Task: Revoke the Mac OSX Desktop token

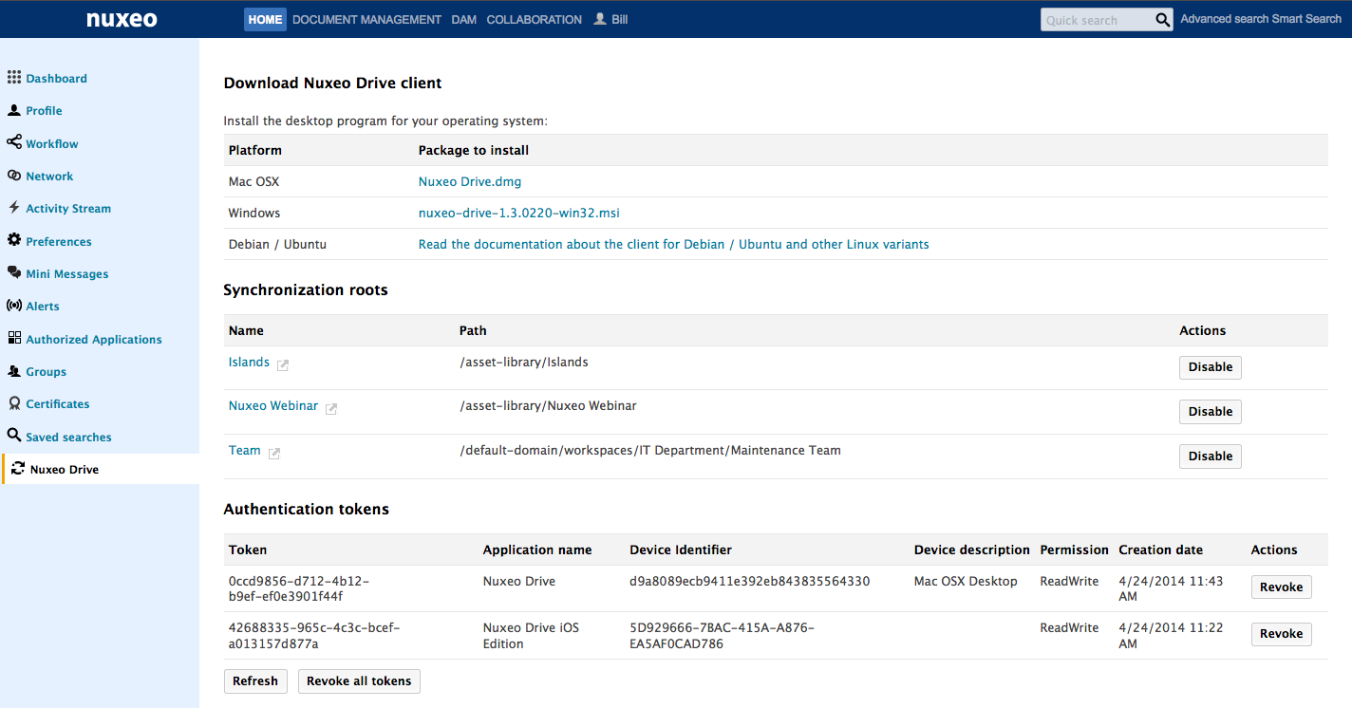Action: click(1282, 587)
